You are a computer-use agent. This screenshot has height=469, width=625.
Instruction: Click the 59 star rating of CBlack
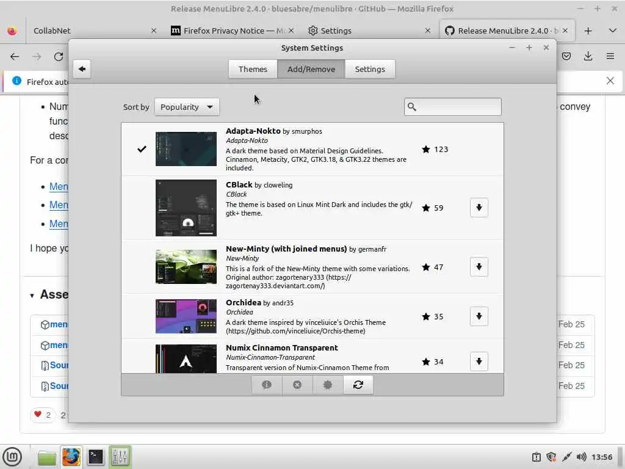(433, 208)
